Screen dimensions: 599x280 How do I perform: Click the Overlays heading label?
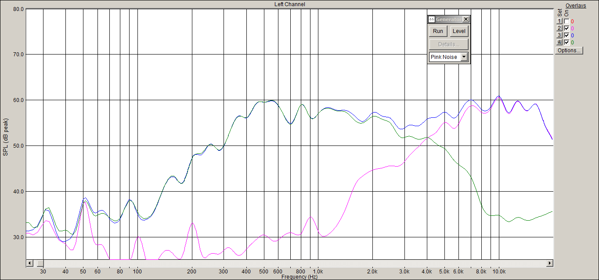pyautogui.click(x=576, y=6)
